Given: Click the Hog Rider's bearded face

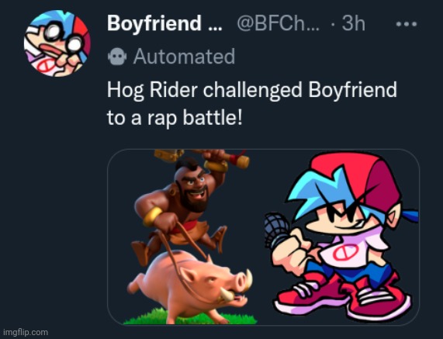Looking at the screenshot, I should pyautogui.click(x=193, y=188).
